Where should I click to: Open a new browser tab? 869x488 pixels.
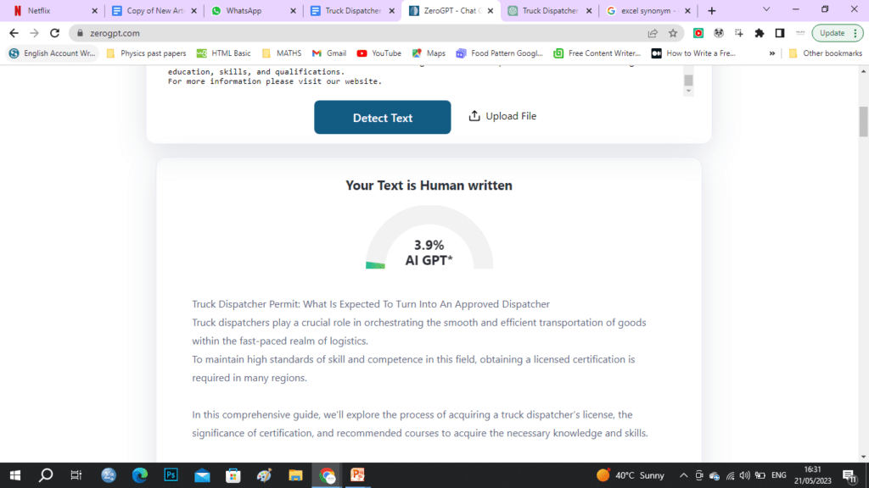[x=712, y=10]
